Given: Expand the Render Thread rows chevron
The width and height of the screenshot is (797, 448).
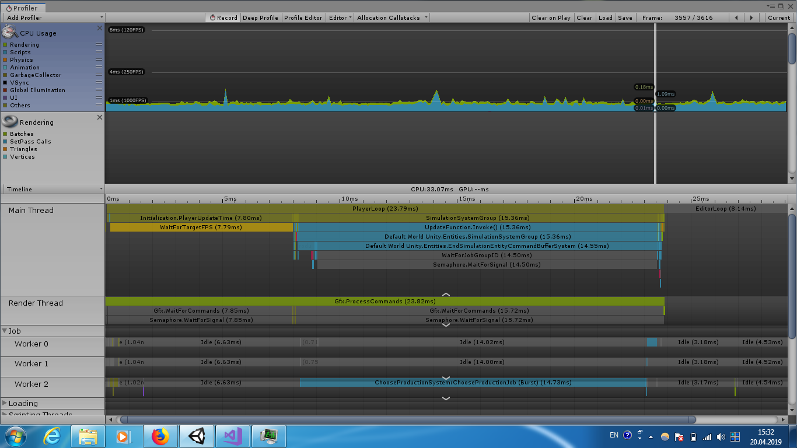Looking at the screenshot, I should (x=446, y=324).
